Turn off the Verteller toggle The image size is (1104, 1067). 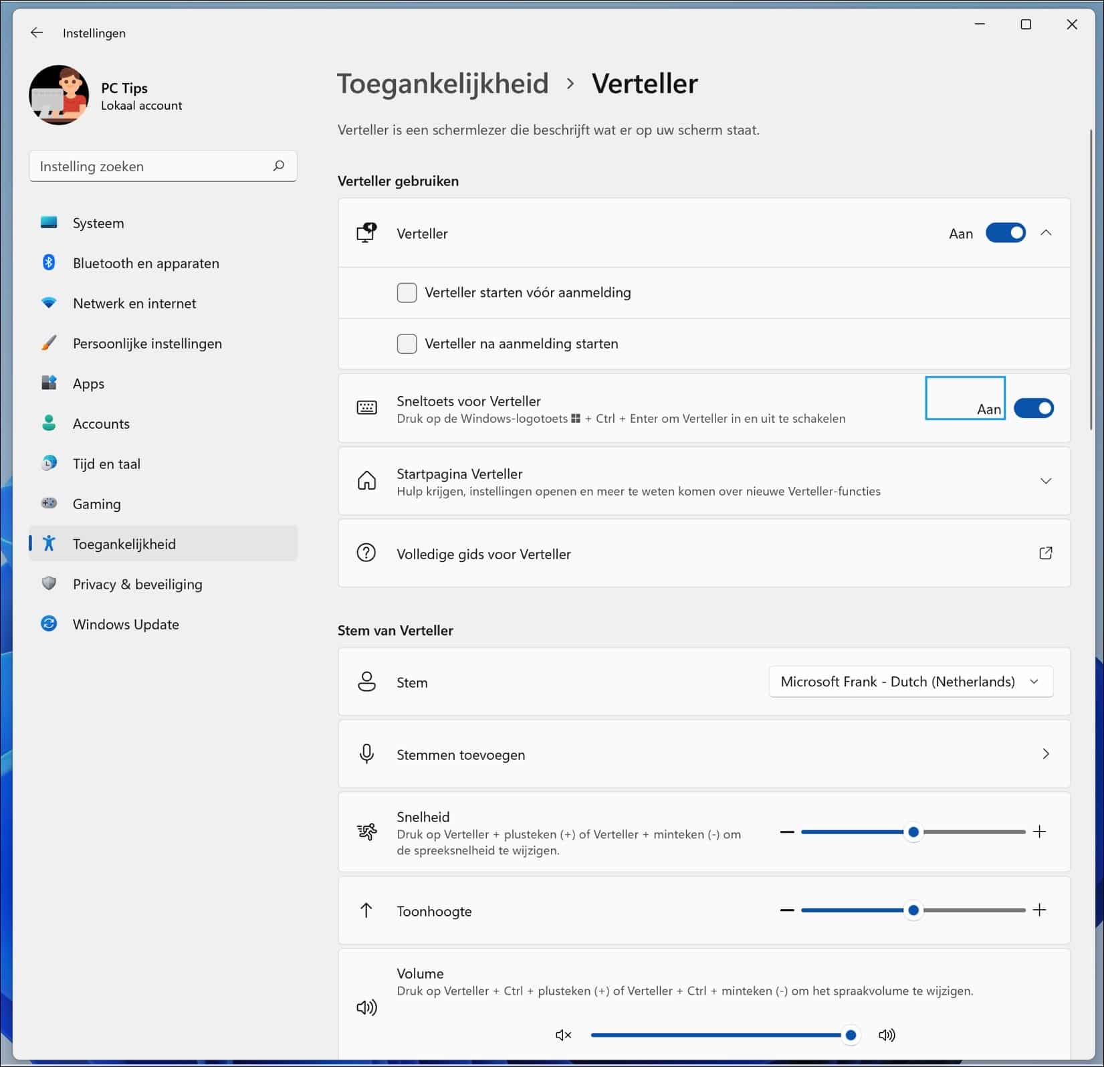coord(1005,233)
